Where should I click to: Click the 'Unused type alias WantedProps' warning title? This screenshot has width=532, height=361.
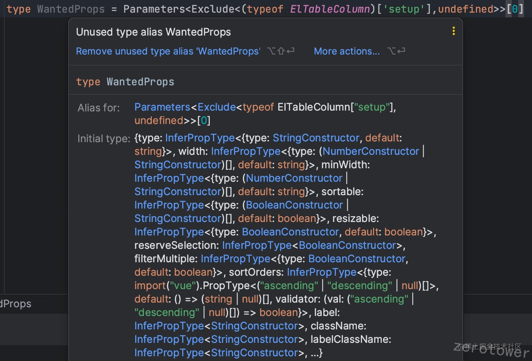click(x=153, y=32)
